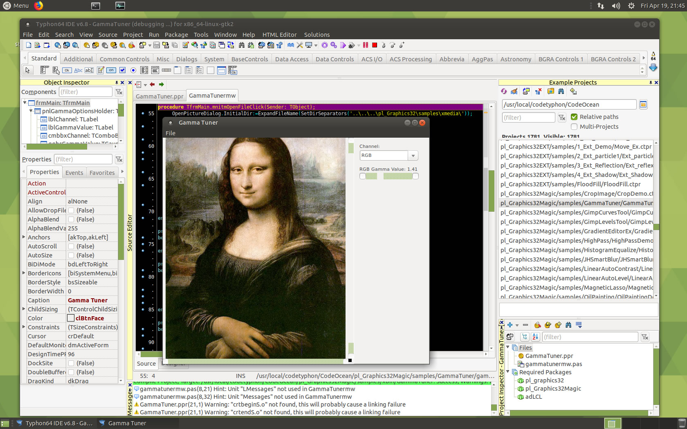
Task: Open the Project menu
Action: pos(133,35)
